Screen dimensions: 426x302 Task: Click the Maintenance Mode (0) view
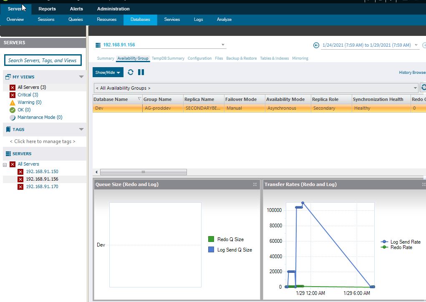(40, 117)
